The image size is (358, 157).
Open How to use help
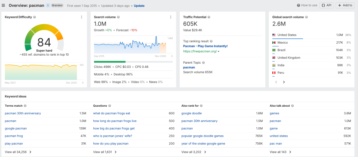307,5
